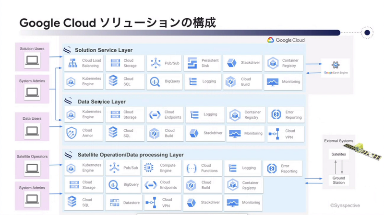This screenshot has width=384, height=215.
Task: Click the Cloud Load Balancing icon
Action: (x=72, y=63)
